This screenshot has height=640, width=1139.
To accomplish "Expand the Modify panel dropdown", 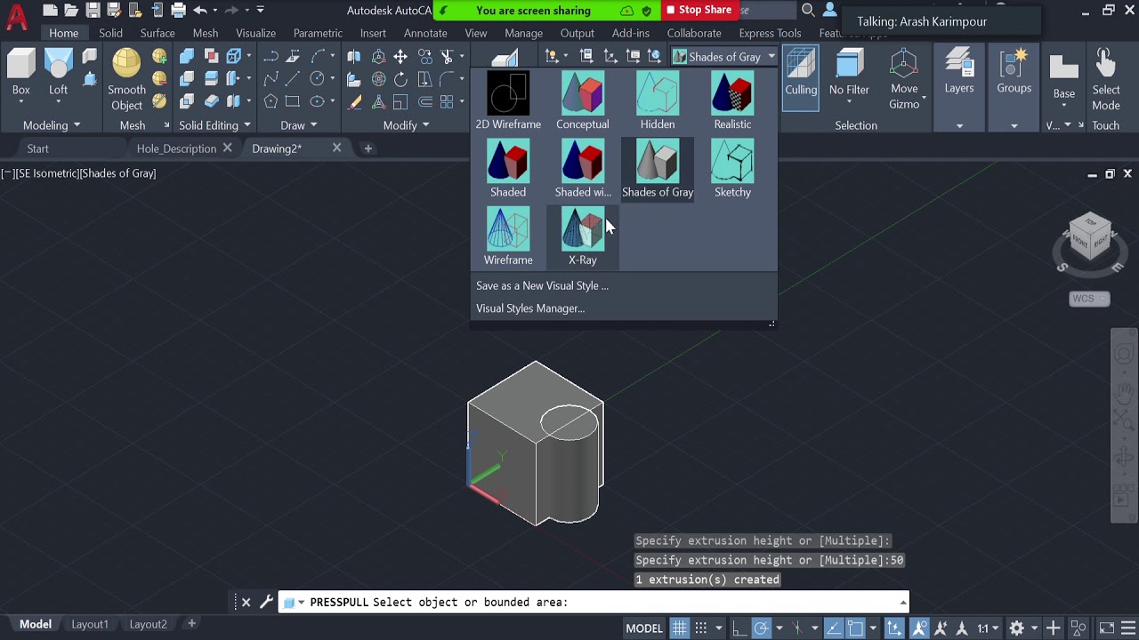I will click(407, 125).
